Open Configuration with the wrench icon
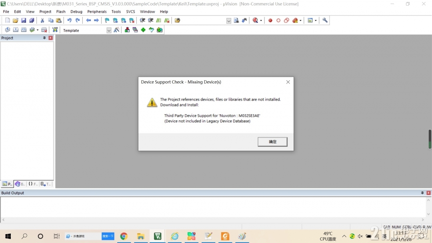 325,20
